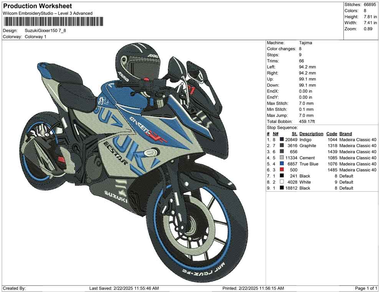
Task: Click the Trims value 66
Action: [x=301, y=61]
